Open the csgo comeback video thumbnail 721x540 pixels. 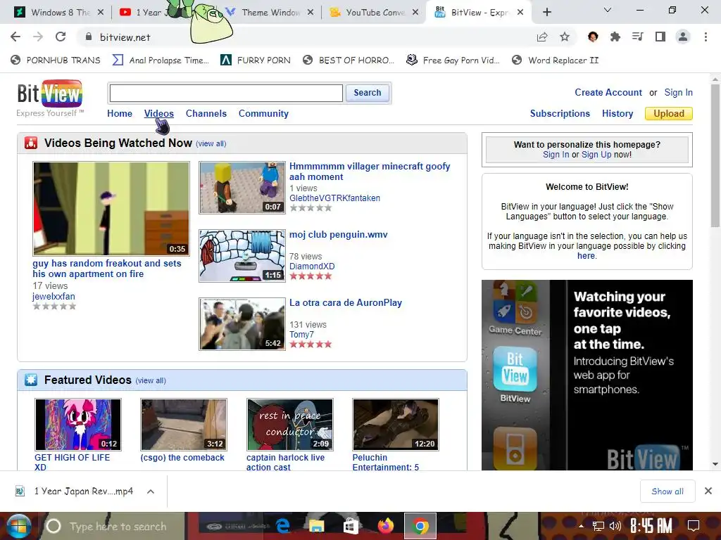pos(184,424)
